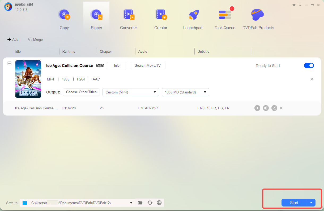Click the refresh arrows icon beside path
The height and width of the screenshot is (211, 324).
[x=150, y=203]
